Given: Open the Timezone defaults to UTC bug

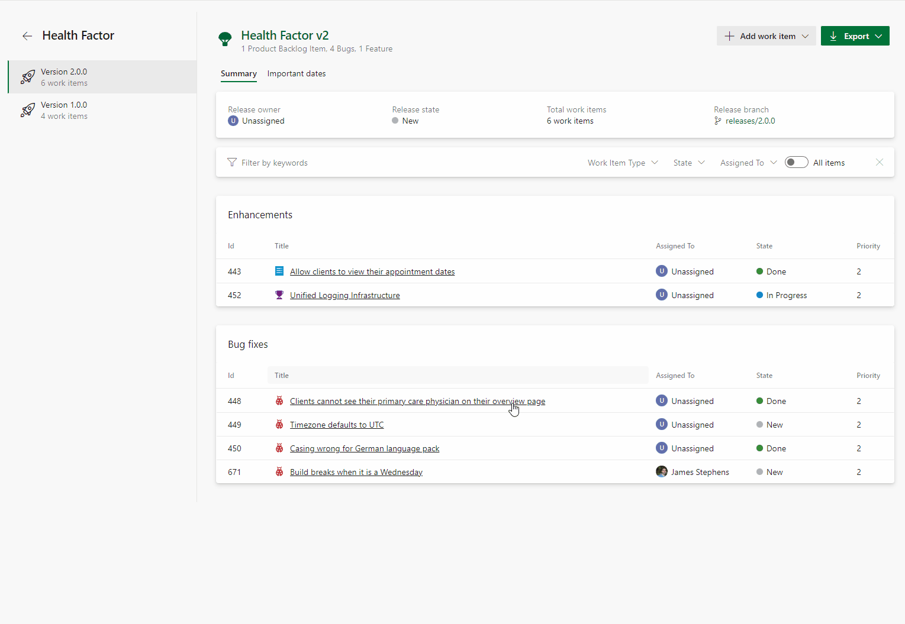Looking at the screenshot, I should pyautogui.click(x=336, y=424).
